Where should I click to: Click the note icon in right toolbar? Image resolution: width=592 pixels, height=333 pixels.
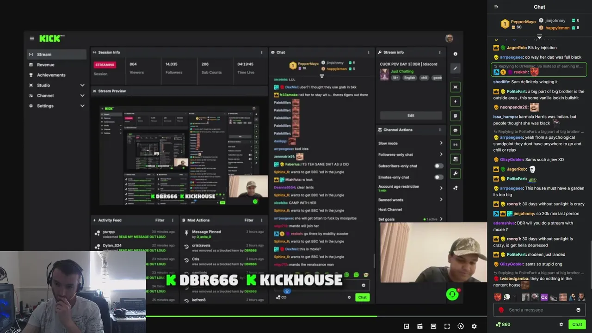coord(455,116)
